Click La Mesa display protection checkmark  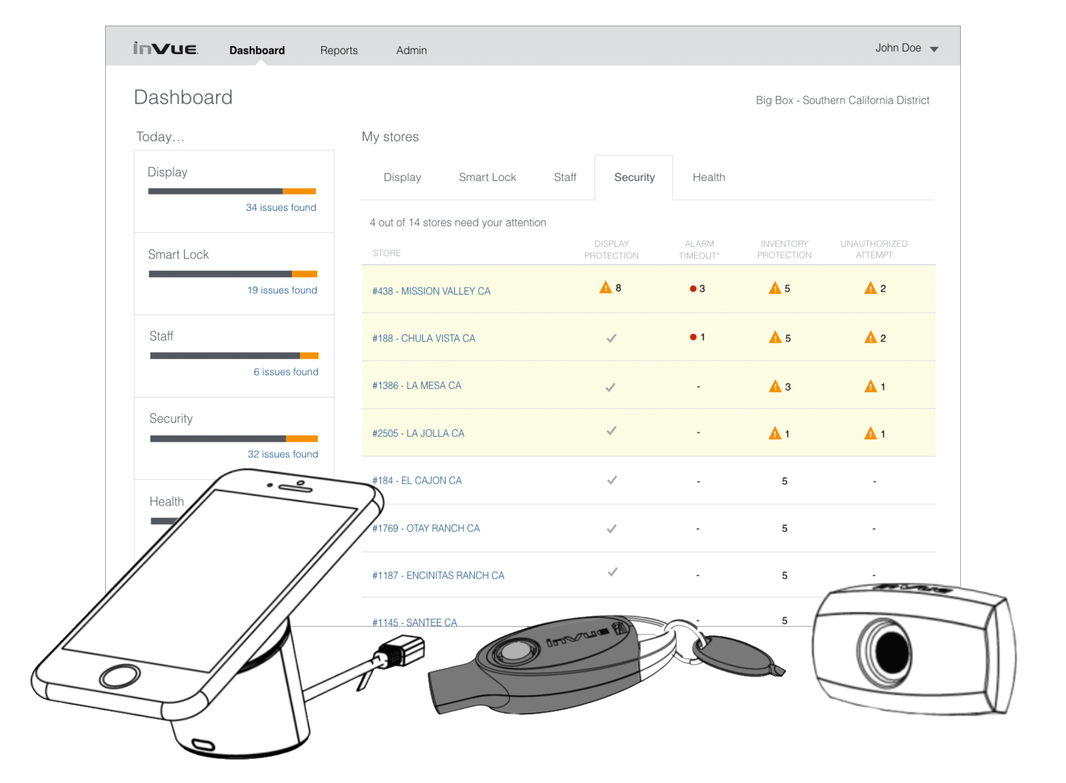pos(610,388)
